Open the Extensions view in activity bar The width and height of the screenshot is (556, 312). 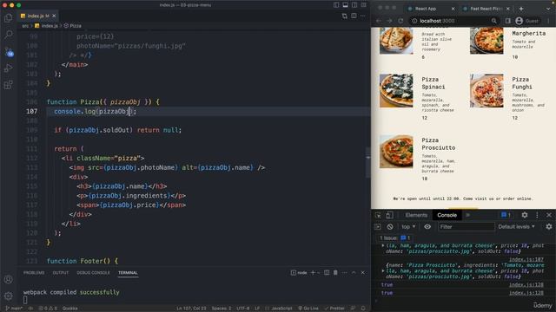tap(8, 85)
